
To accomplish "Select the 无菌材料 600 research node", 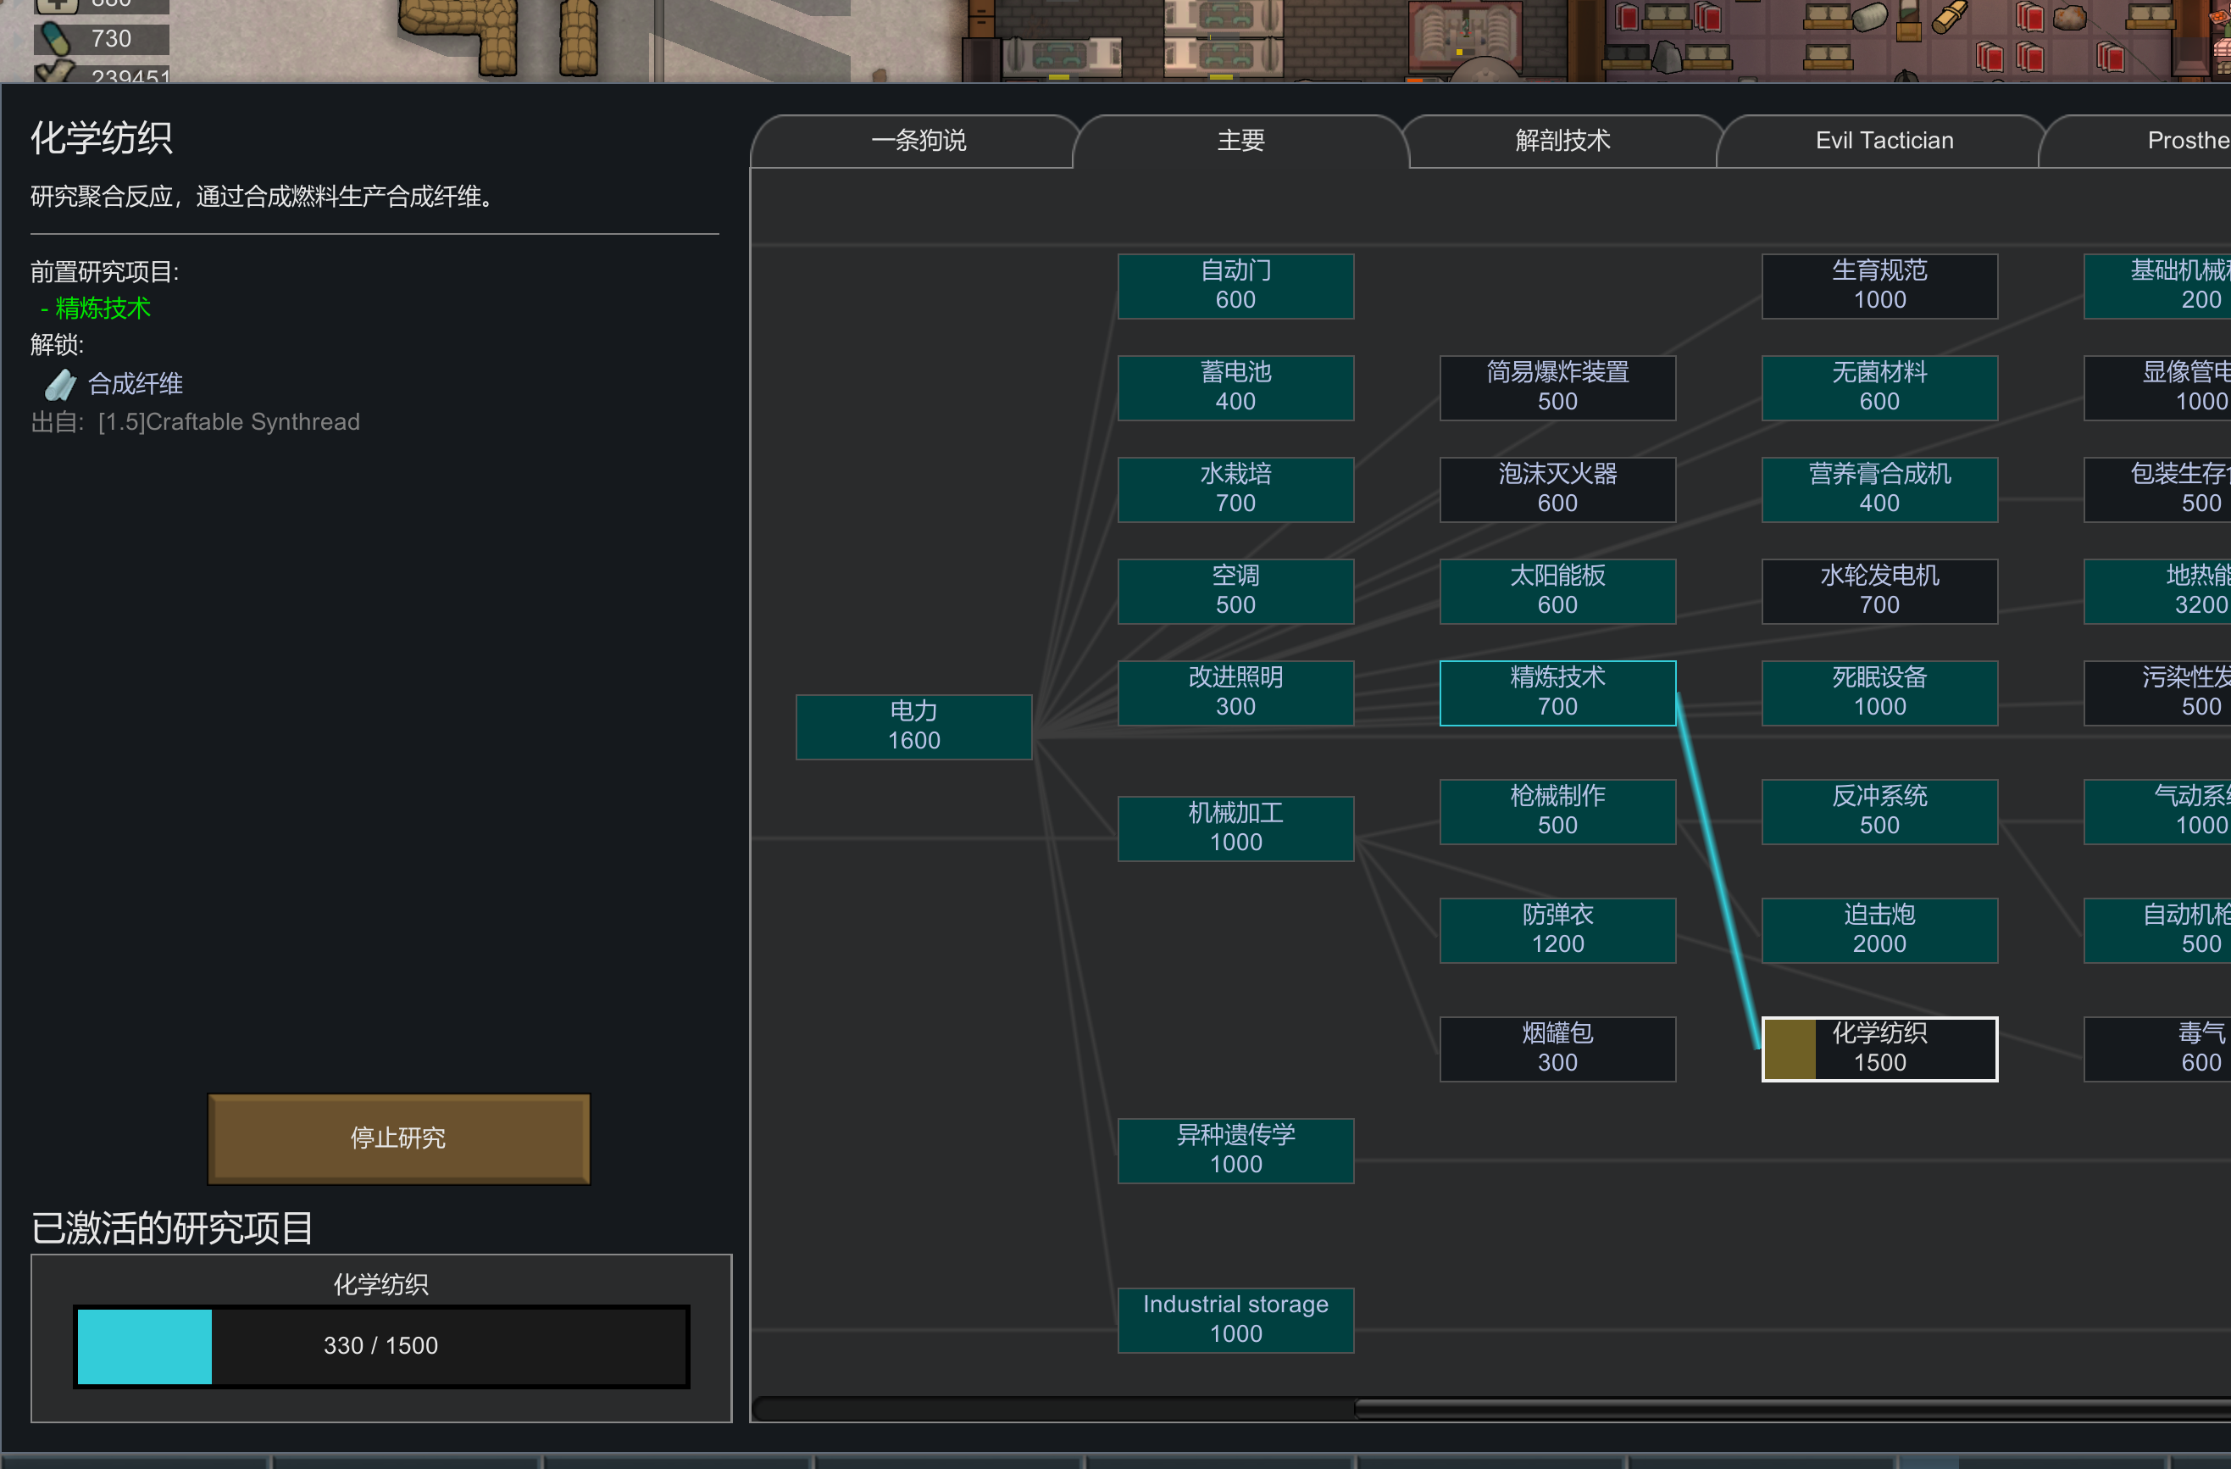I will pyautogui.click(x=1879, y=387).
